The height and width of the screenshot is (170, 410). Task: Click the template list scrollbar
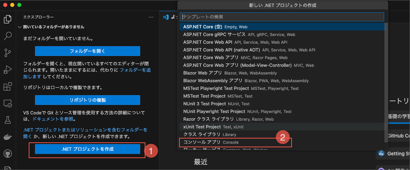pos(386,83)
